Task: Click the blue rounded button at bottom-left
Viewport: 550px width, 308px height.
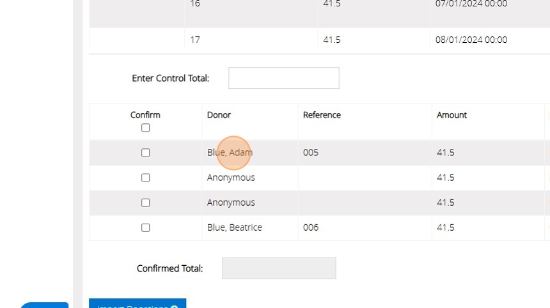Action: pos(43,305)
